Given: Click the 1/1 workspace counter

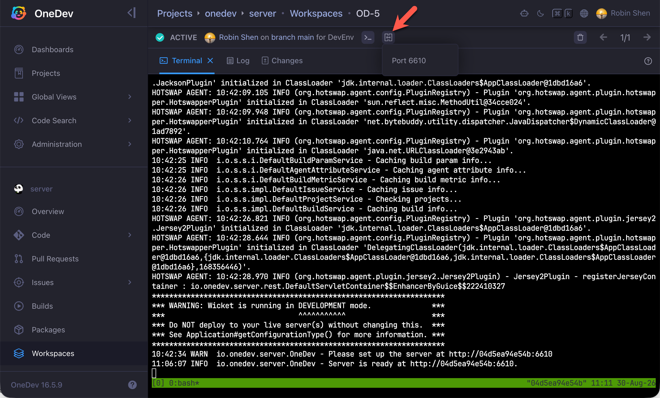Looking at the screenshot, I should tap(625, 38).
